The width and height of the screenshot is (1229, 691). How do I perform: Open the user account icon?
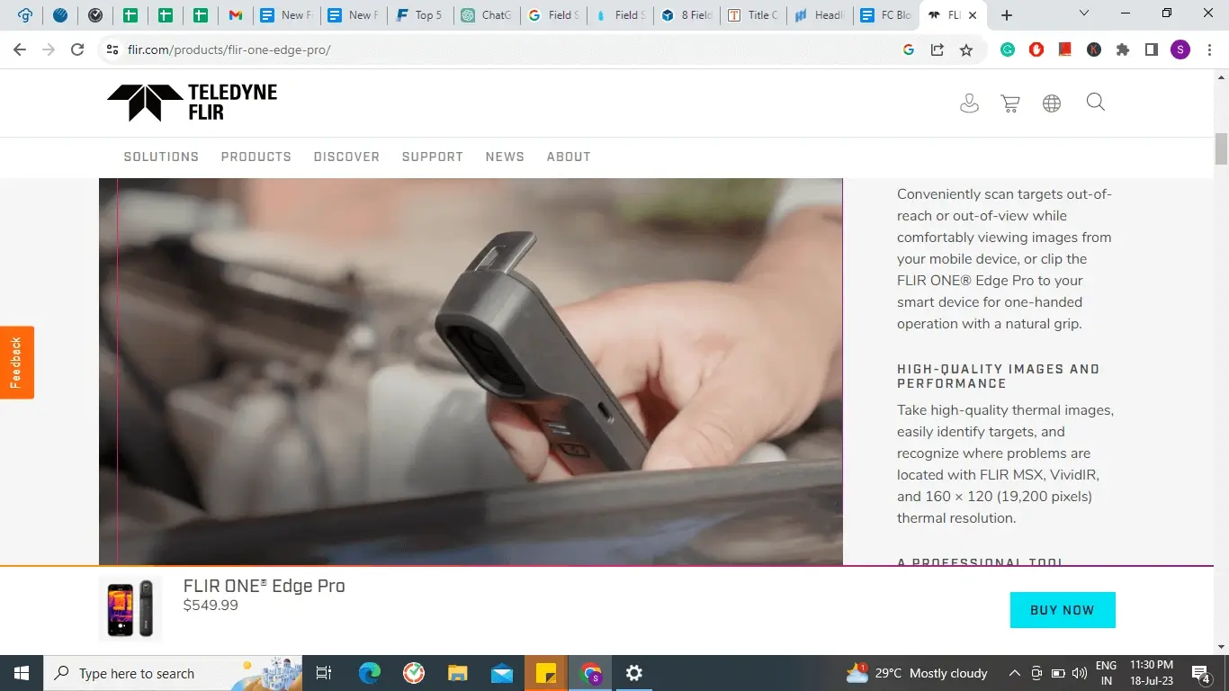point(969,103)
